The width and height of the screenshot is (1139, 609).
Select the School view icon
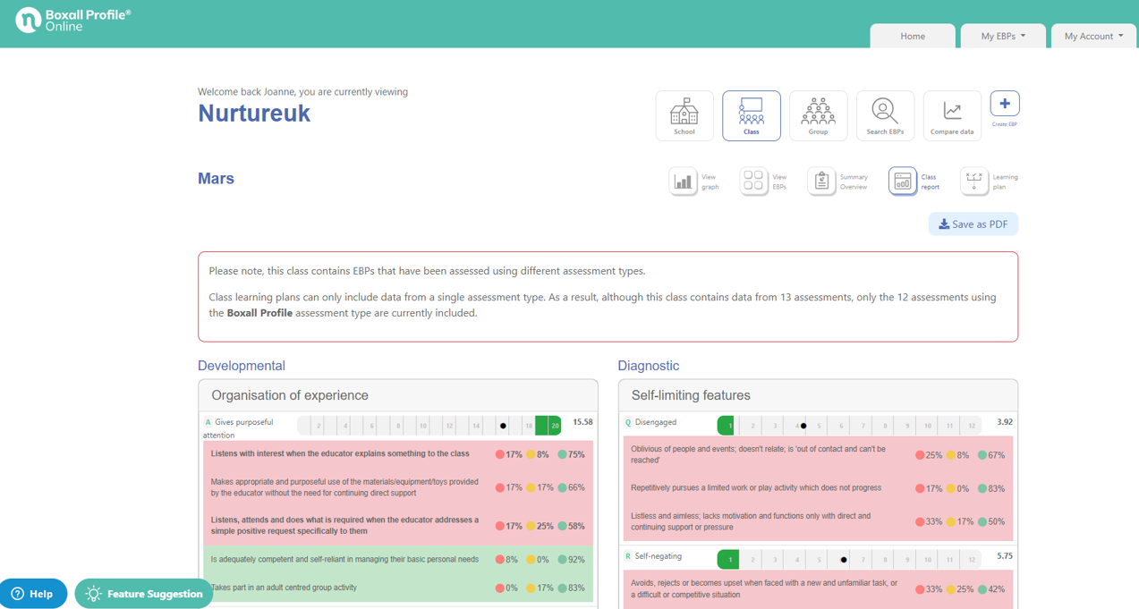(684, 114)
